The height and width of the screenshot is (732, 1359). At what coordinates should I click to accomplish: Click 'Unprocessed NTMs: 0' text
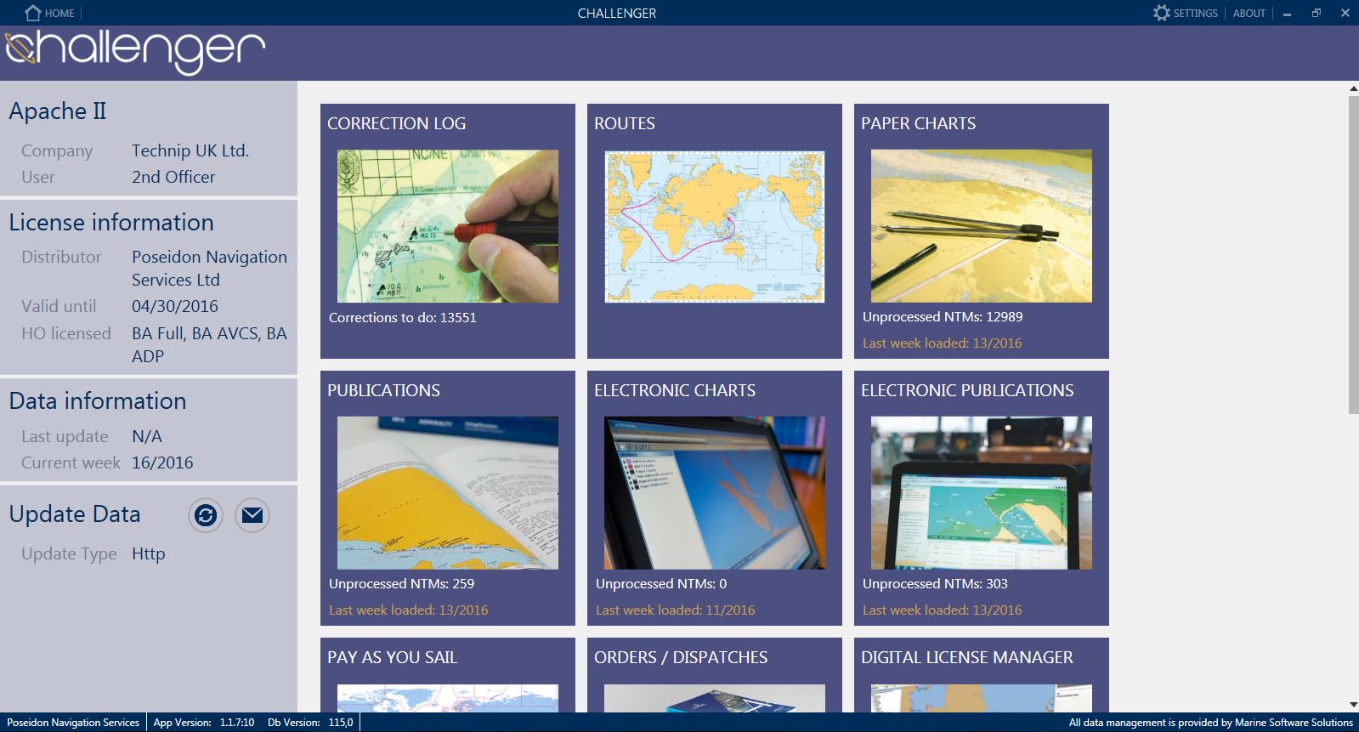point(661,583)
